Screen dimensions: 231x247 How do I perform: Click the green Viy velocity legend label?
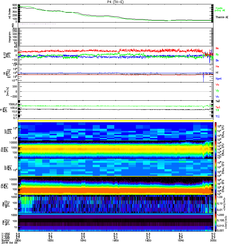coord(217,91)
